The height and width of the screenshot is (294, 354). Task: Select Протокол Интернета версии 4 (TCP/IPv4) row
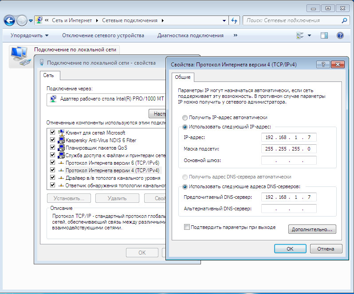tap(112, 170)
